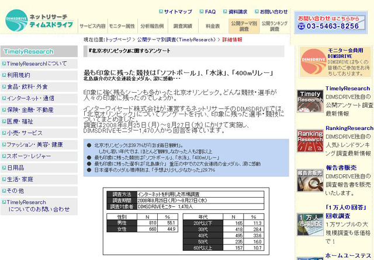Image resolution: width=374 pixels, height=260 pixels.
Task: Go to 公開テーマ別調査(TimelyResearch) breadcrumb
Action: point(176,40)
